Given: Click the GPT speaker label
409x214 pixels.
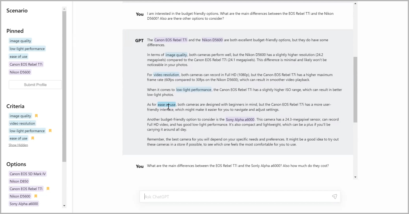Looking at the screenshot, I should tap(139, 41).
